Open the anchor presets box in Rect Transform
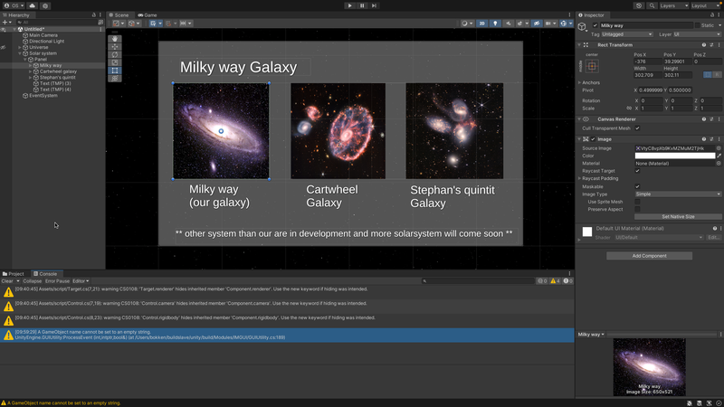Viewport: 724px width, 407px height. [x=592, y=67]
